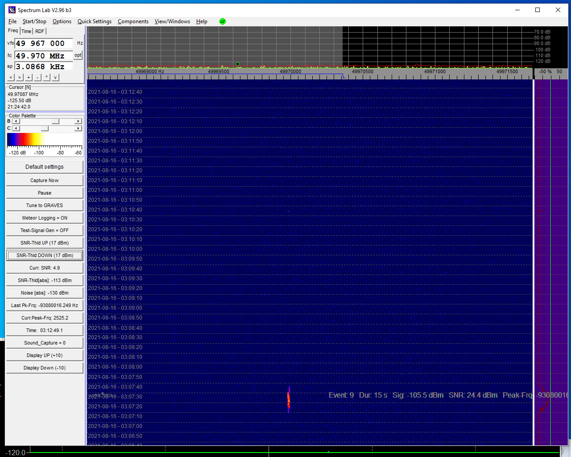Image resolution: width=571 pixels, height=457 pixels.
Task: Click the v-down button under the sp field
Action: pyautogui.click(x=55, y=77)
